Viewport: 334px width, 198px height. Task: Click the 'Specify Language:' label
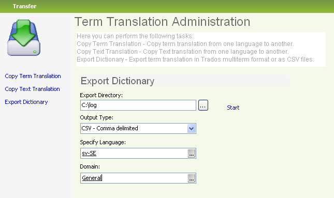click(103, 142)
